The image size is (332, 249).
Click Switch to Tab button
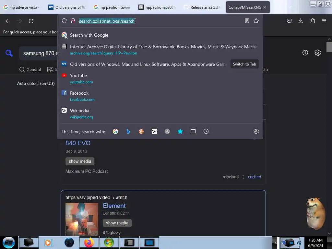click(x=244, y=64)
